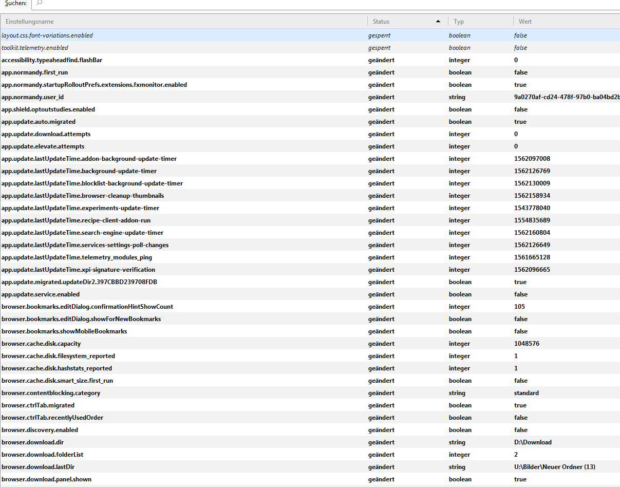This screenshot has height=487, width=620.
Task: Click the magnifier icon in the search box
Action: pos(40,3)
